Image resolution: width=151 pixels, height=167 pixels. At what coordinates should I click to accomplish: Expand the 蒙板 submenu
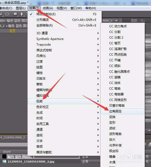tap(64, 84)
